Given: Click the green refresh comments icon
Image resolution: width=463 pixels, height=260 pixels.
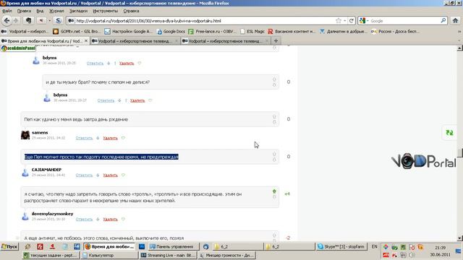Looking at the screenshot, I should tap(449, 133).
